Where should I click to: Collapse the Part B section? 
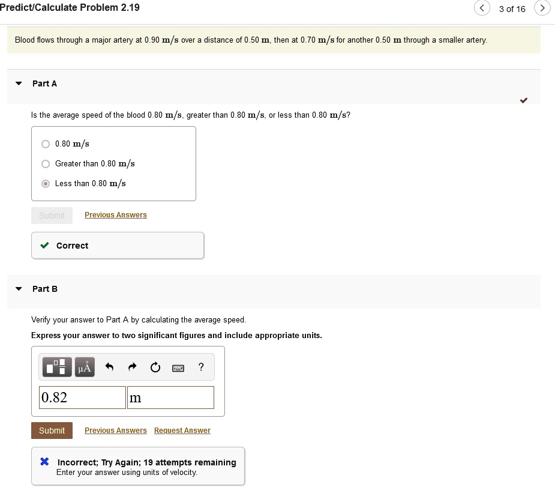pyautogui.click(x=18, y=289)
